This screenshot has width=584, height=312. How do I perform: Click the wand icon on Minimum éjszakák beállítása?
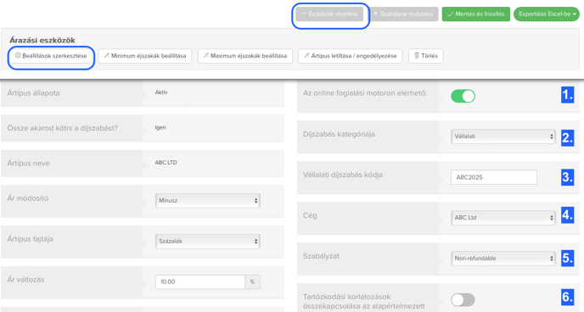coord(106,55)
